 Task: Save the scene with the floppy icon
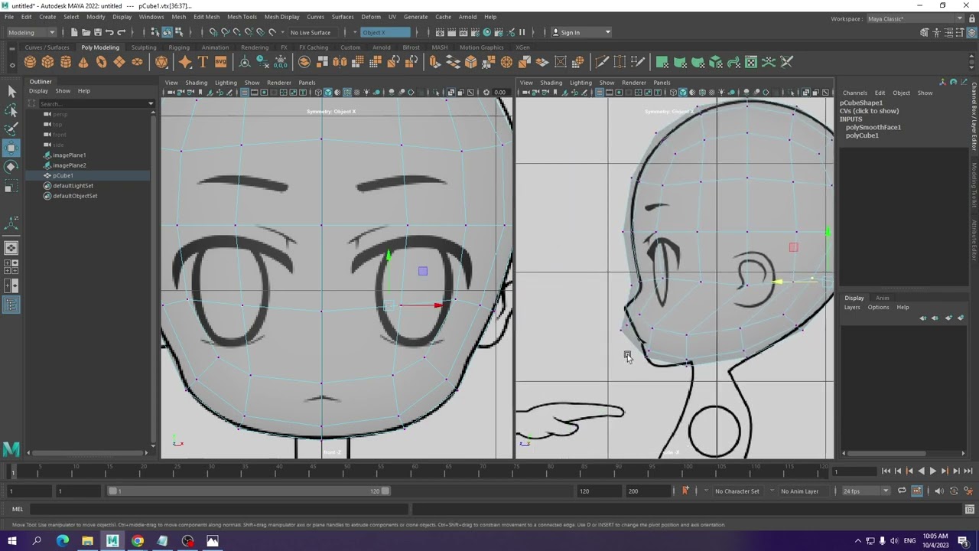97,32
